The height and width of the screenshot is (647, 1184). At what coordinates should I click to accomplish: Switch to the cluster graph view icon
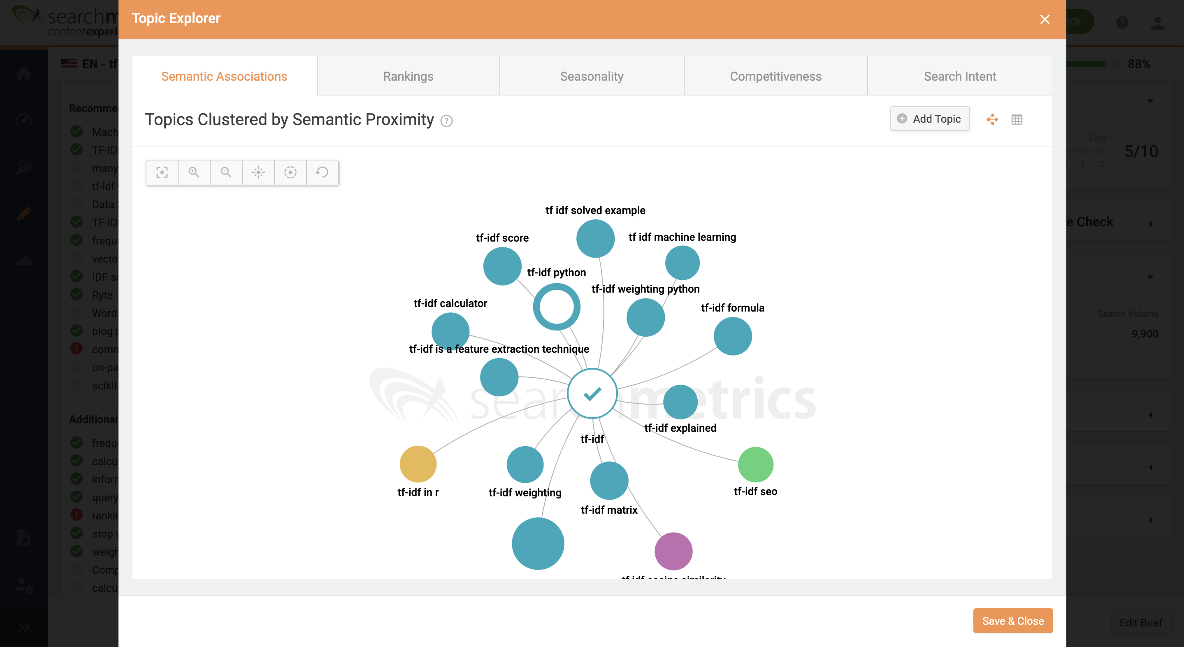[992, 119]
